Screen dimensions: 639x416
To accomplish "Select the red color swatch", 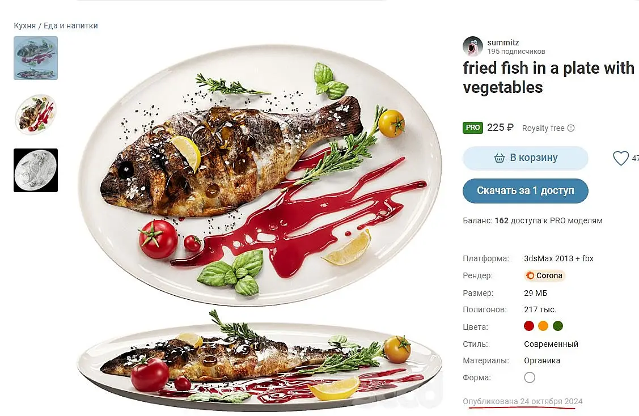I will click(529, 326).
